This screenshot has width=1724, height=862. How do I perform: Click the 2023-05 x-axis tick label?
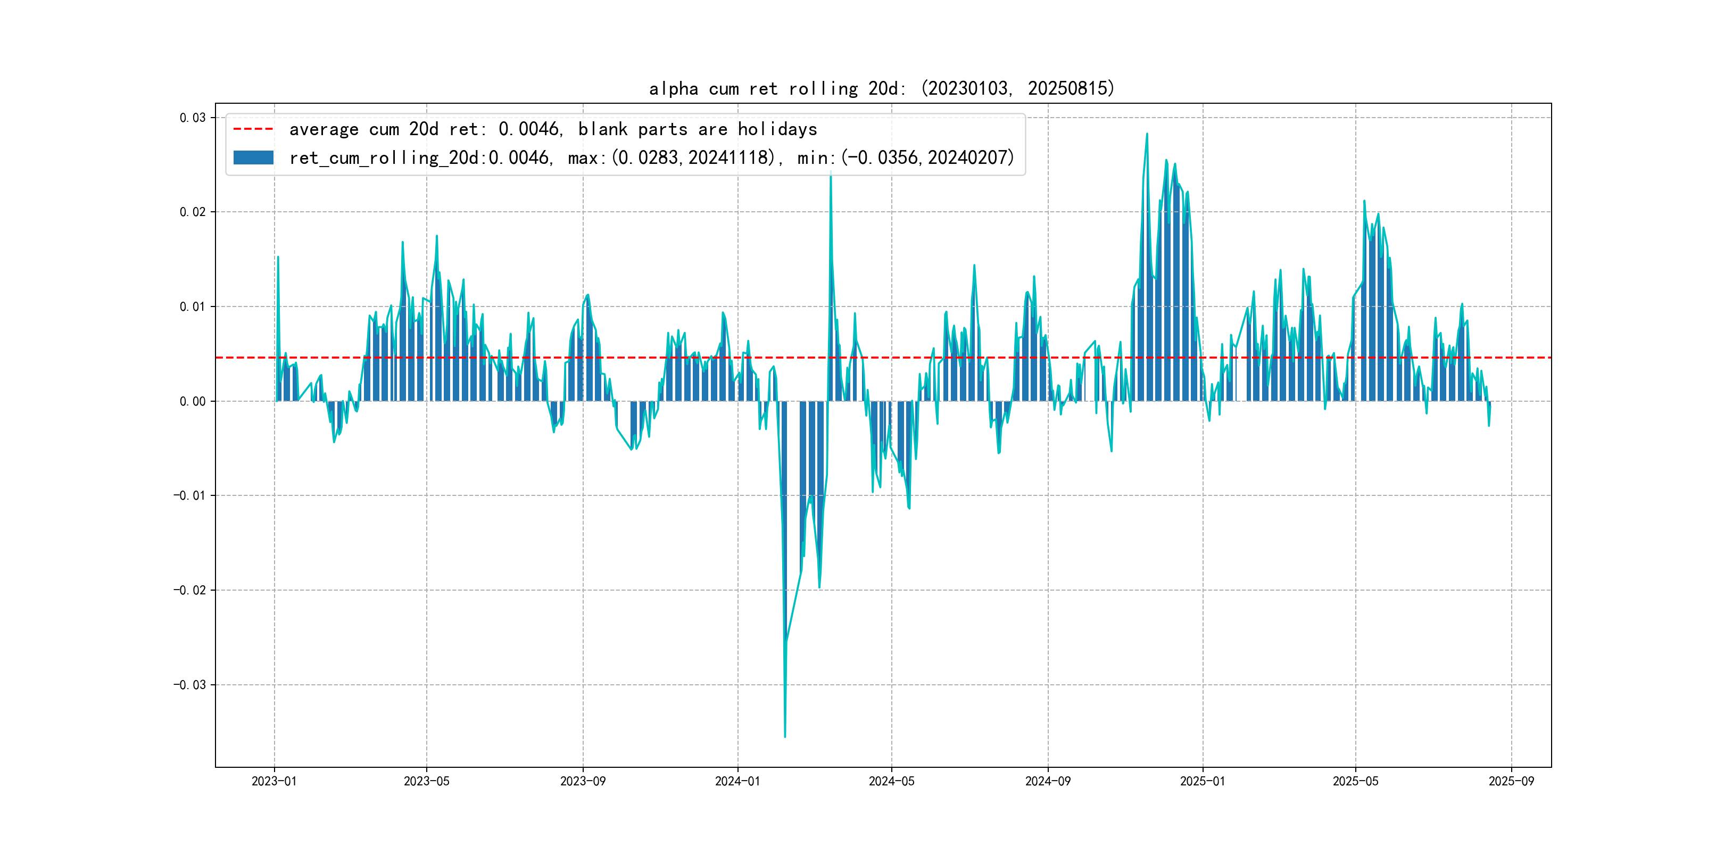click(426, 781)
